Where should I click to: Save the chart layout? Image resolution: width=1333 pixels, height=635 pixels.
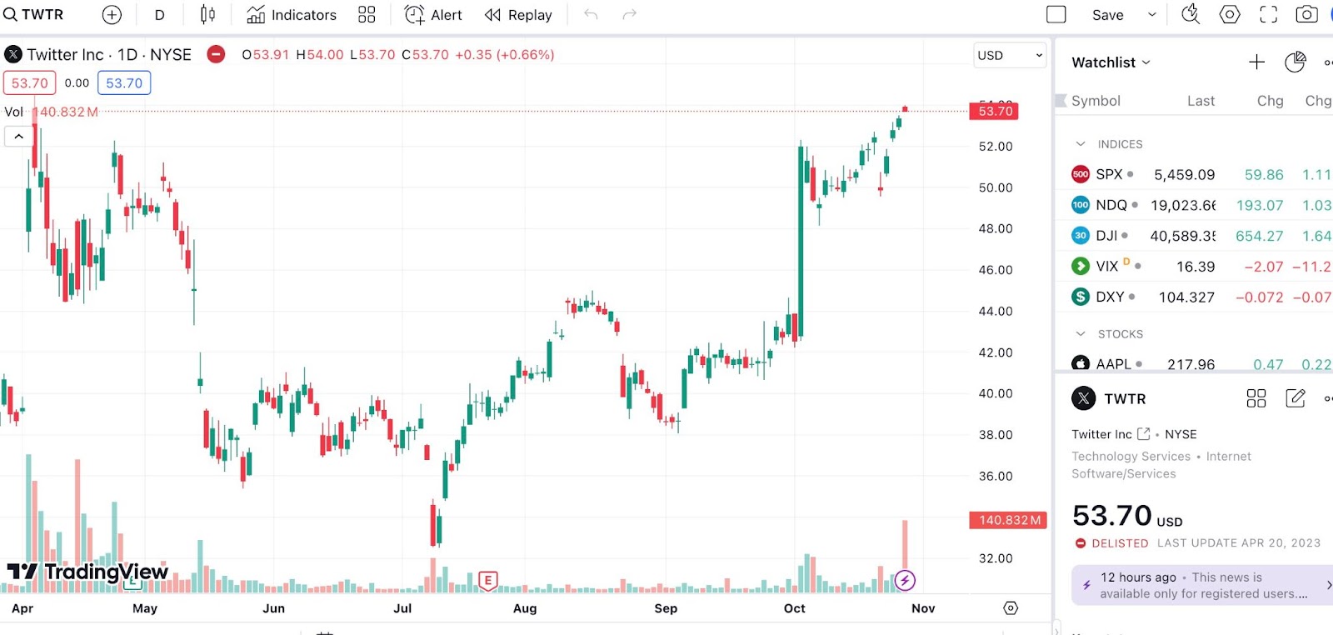pyautogui.click(x=1107, y=15)
